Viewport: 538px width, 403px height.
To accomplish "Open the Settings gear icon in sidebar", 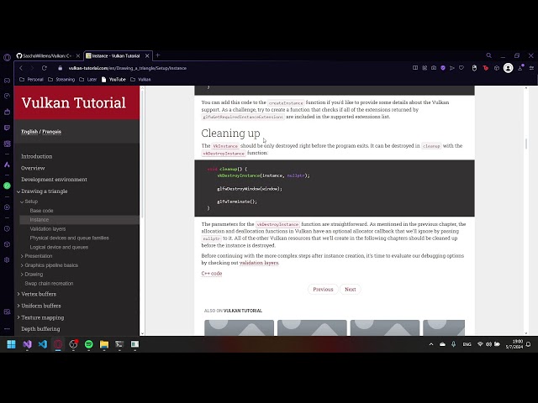I will coord(7,259).
